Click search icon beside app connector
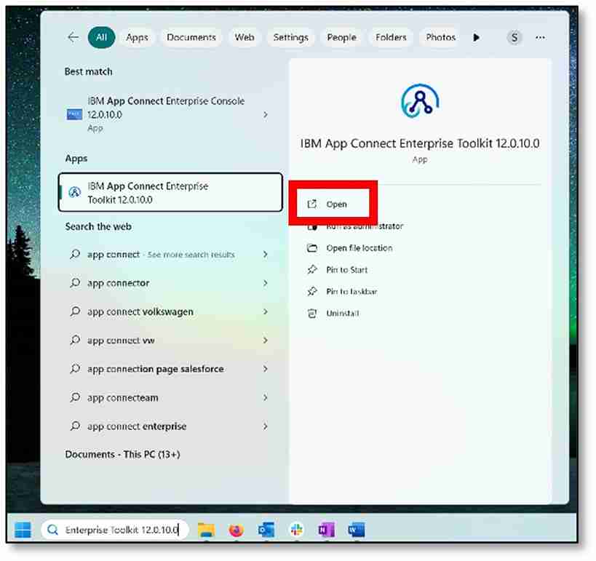 coord(75,283)
